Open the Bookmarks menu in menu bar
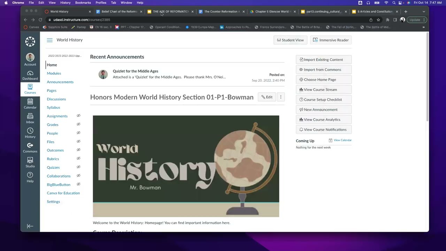 (x=83, y=3)
